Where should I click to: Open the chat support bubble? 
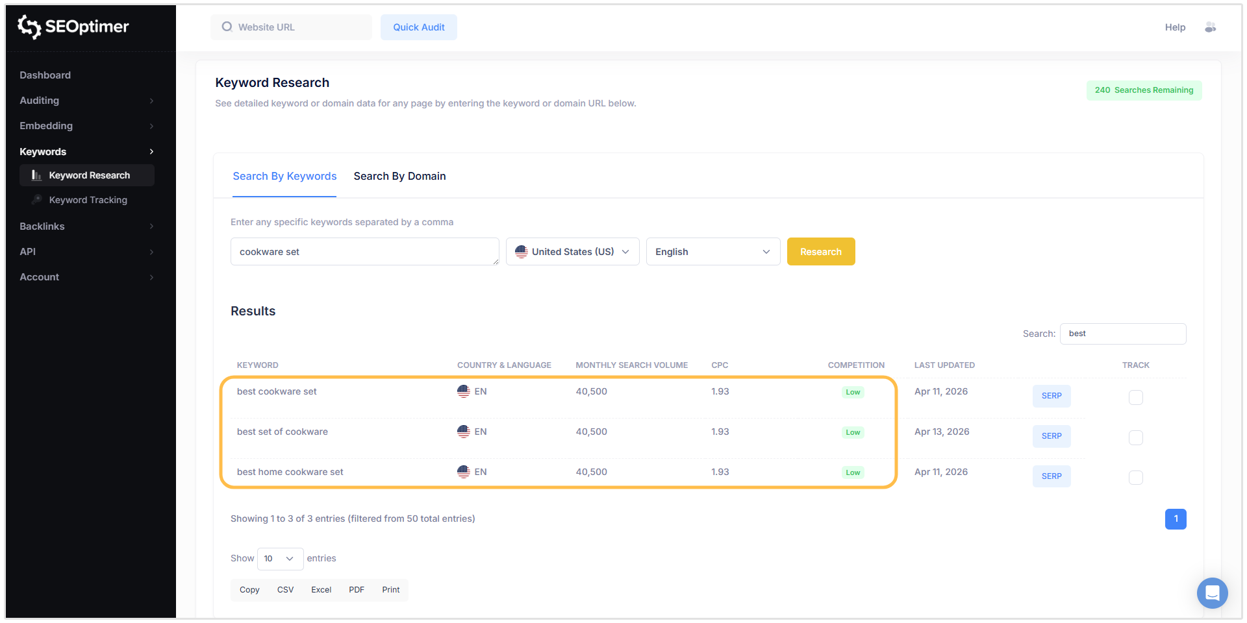[x=1212, y=592]
